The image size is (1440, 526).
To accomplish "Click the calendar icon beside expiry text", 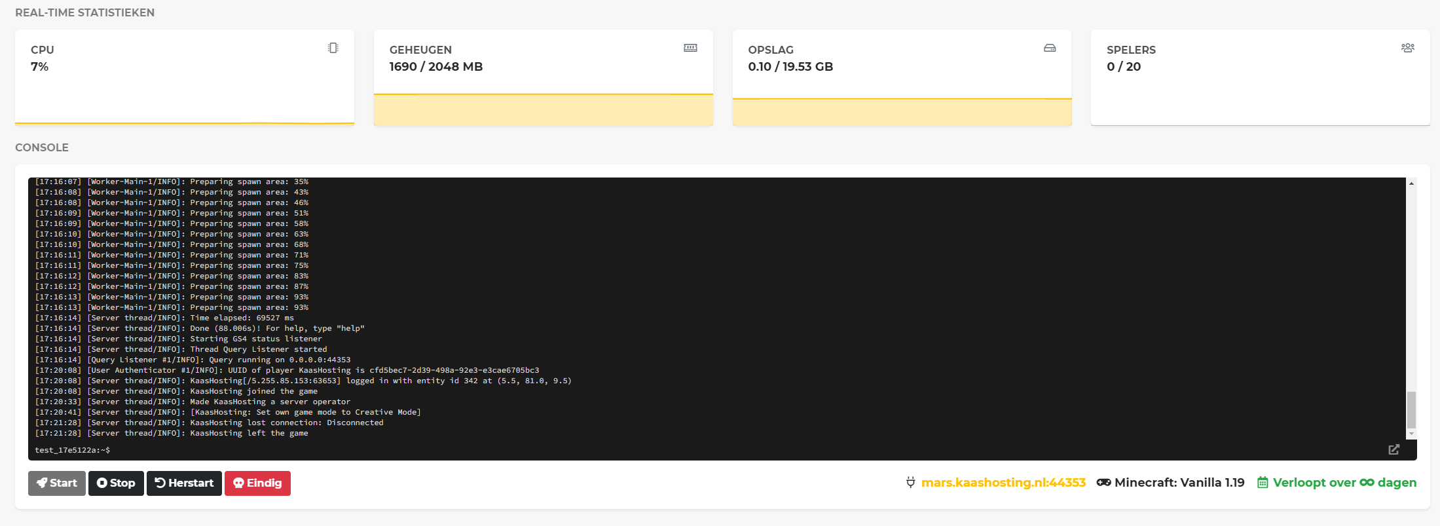I will (1263, 483).
